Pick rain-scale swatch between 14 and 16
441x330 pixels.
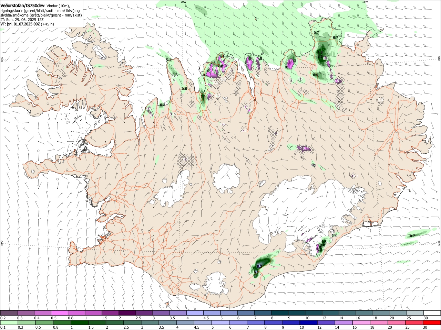343,323
